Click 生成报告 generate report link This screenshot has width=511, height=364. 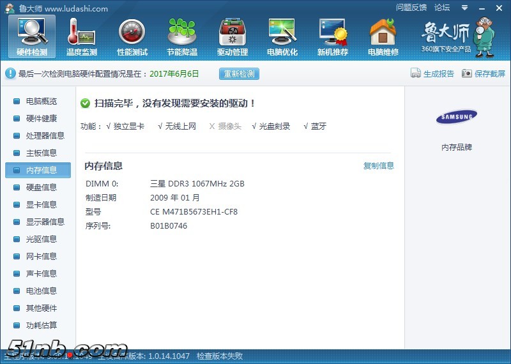point(432,73)
